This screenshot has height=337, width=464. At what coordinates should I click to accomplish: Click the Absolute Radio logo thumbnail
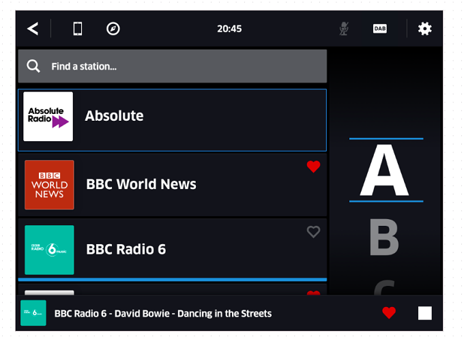tap(48, 117)
